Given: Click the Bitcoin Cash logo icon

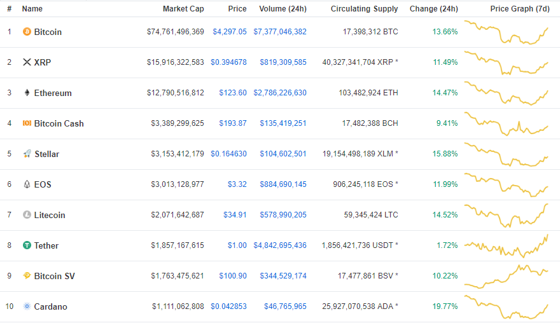Looking at the screenshot, I should [27, 123].
